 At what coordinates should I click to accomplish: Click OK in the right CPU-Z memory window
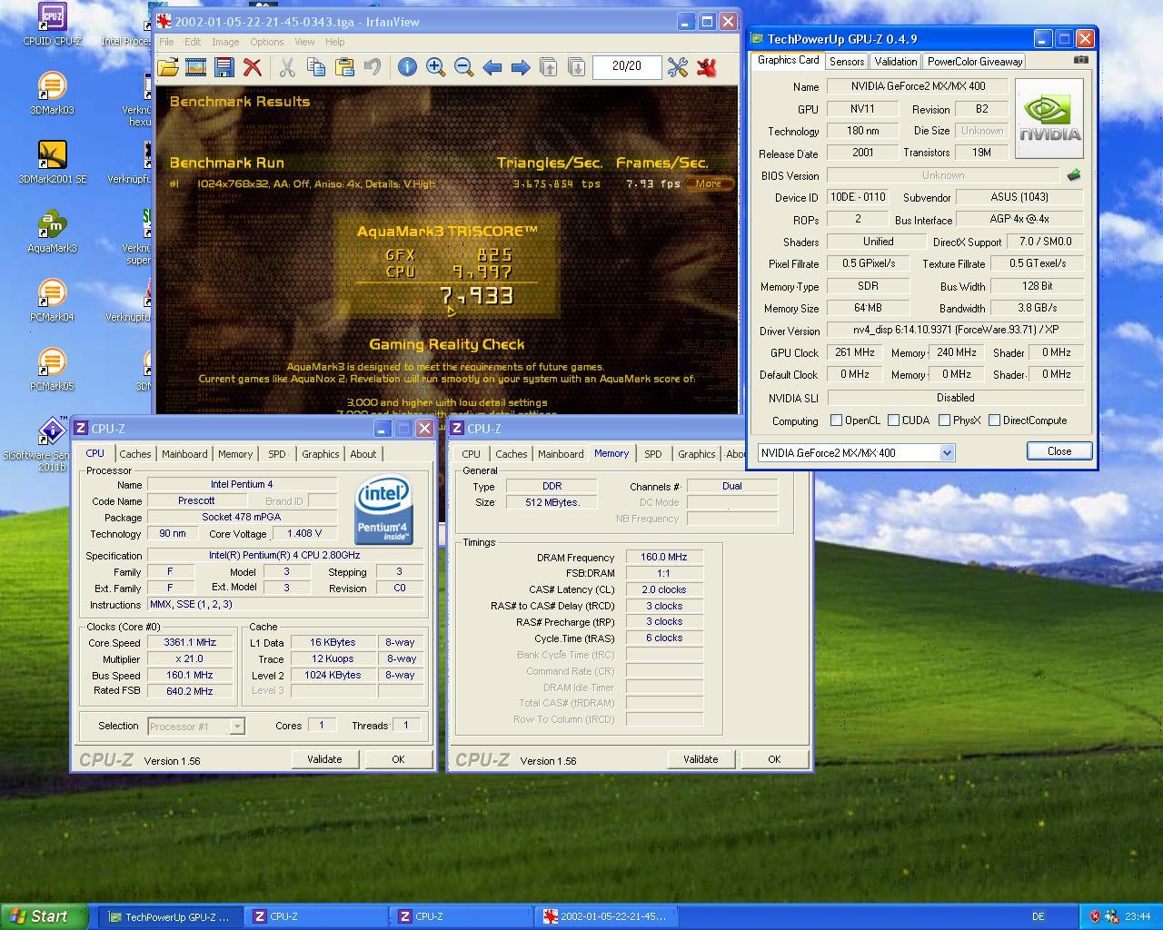click(x=774, y=759)
